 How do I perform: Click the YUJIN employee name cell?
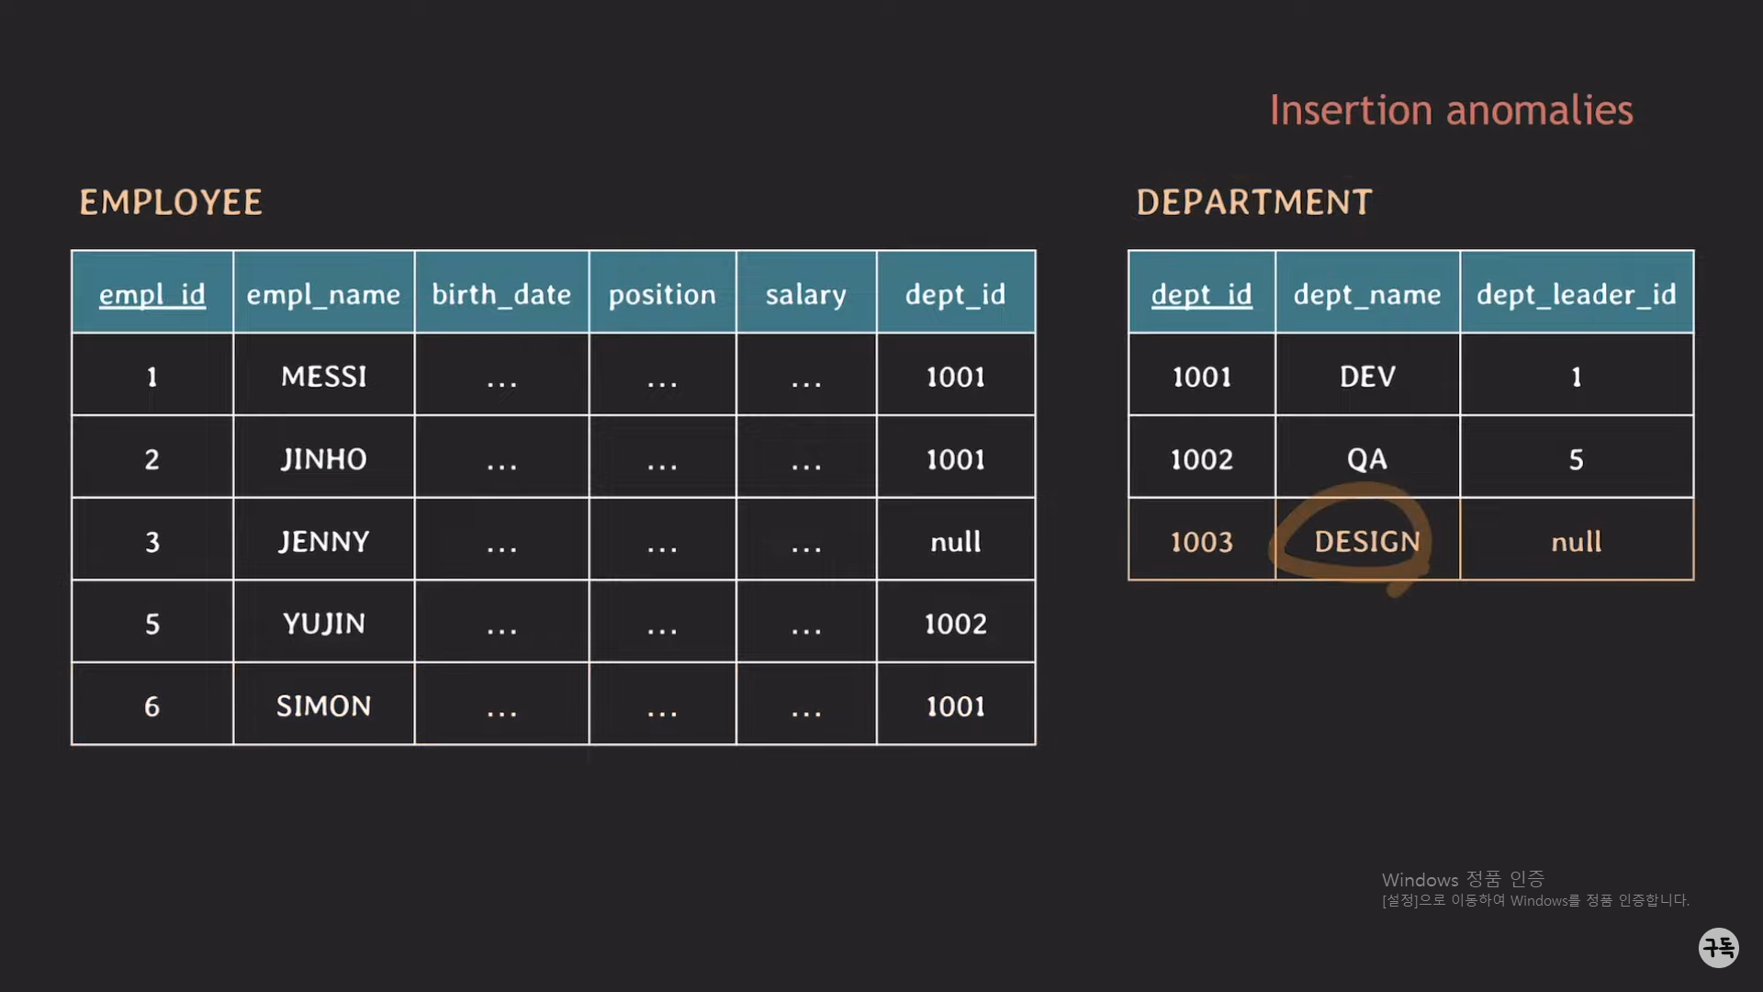323,624
